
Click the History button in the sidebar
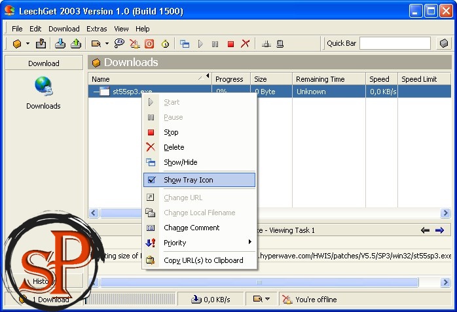coord(43,281)
